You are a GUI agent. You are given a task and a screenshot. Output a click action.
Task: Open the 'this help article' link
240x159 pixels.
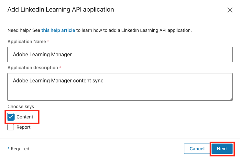tap(58, 30)
